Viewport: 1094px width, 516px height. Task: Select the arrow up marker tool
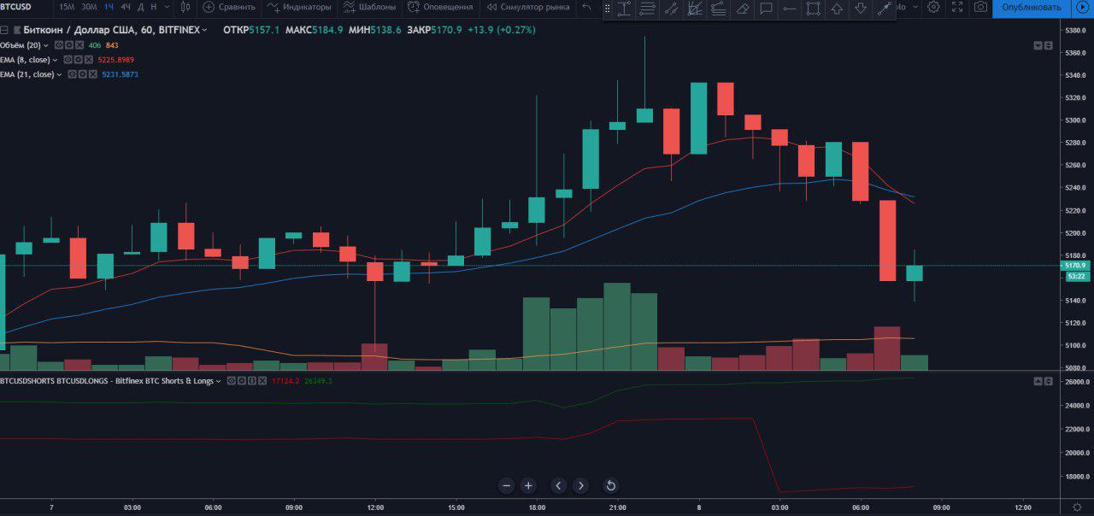click(x=837, y=9)
